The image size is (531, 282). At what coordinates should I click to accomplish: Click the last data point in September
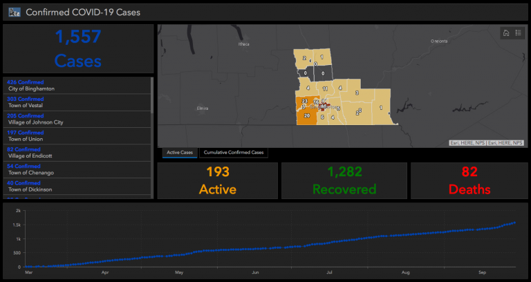(x=515, y=223)
